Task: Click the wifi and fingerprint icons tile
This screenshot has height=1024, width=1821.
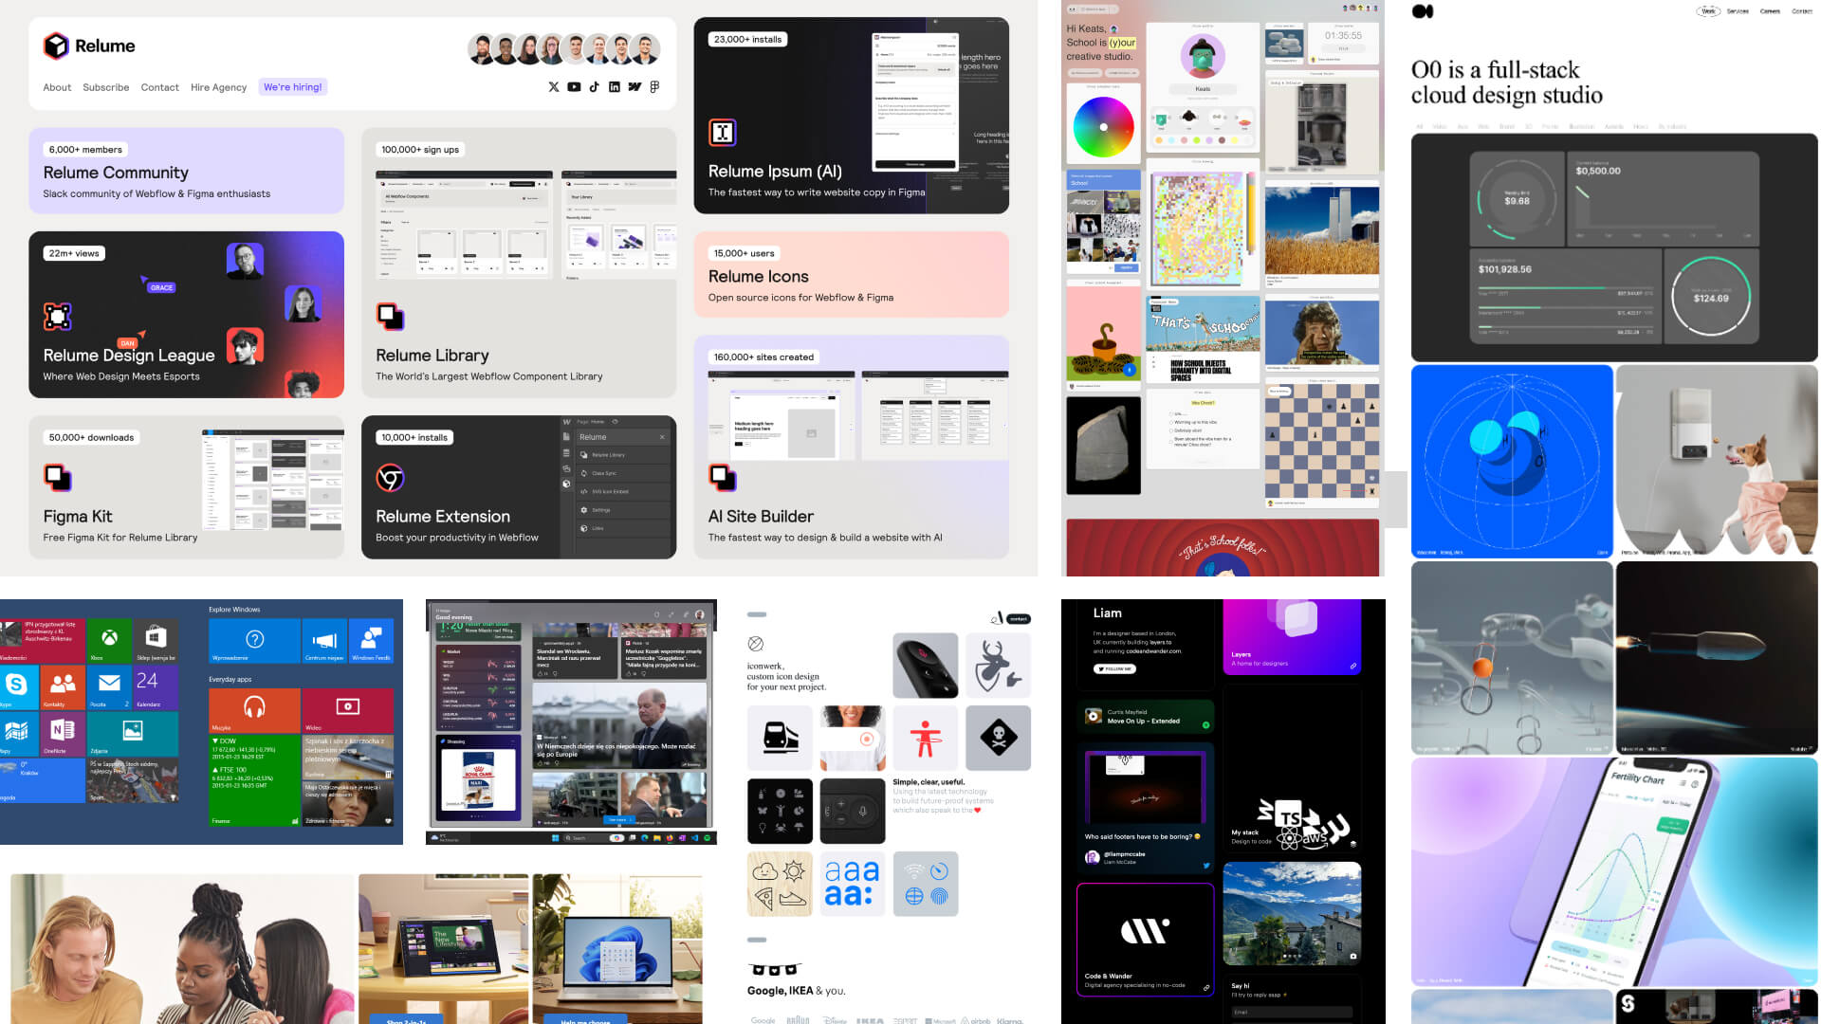Action: (925, 884)
